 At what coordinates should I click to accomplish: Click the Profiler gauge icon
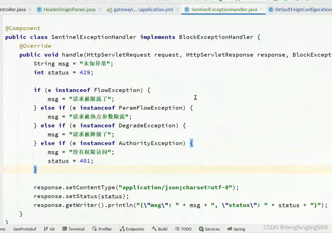click(94, 229)
